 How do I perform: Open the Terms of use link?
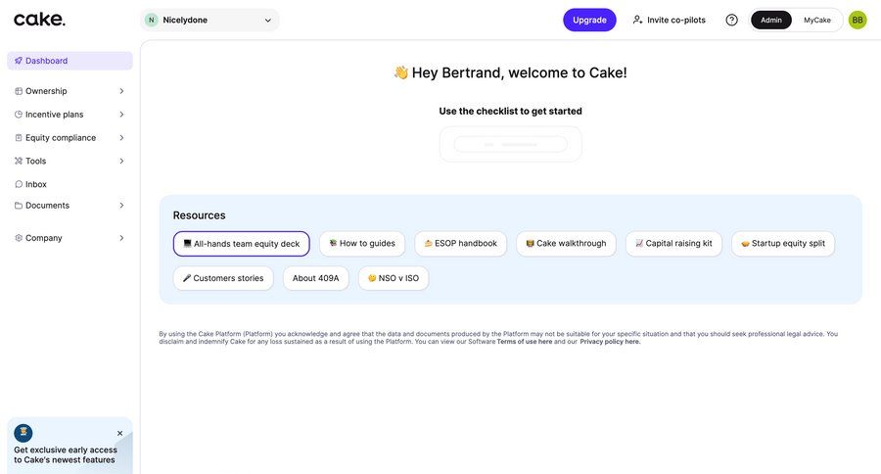point(524,342)
